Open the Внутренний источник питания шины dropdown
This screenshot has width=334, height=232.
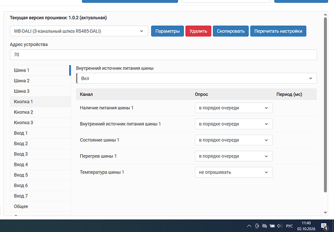tap(197, 78)
